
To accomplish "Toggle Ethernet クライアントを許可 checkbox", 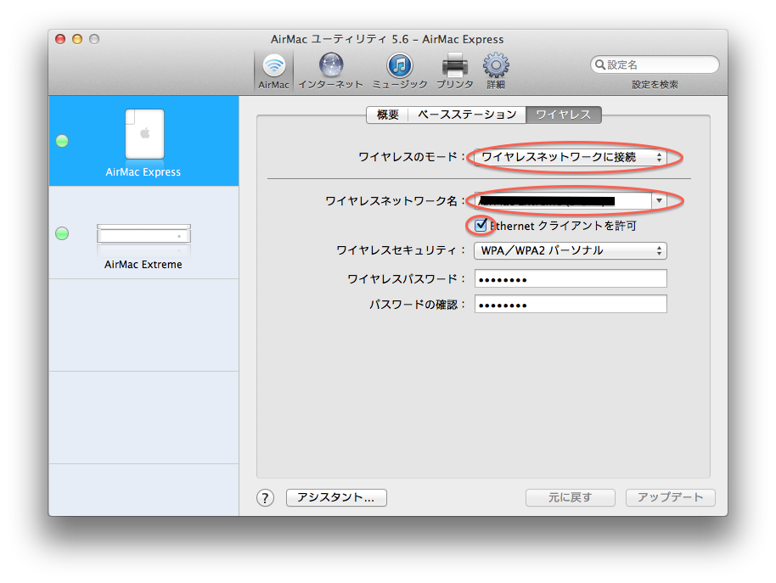I will coord(481,226).
